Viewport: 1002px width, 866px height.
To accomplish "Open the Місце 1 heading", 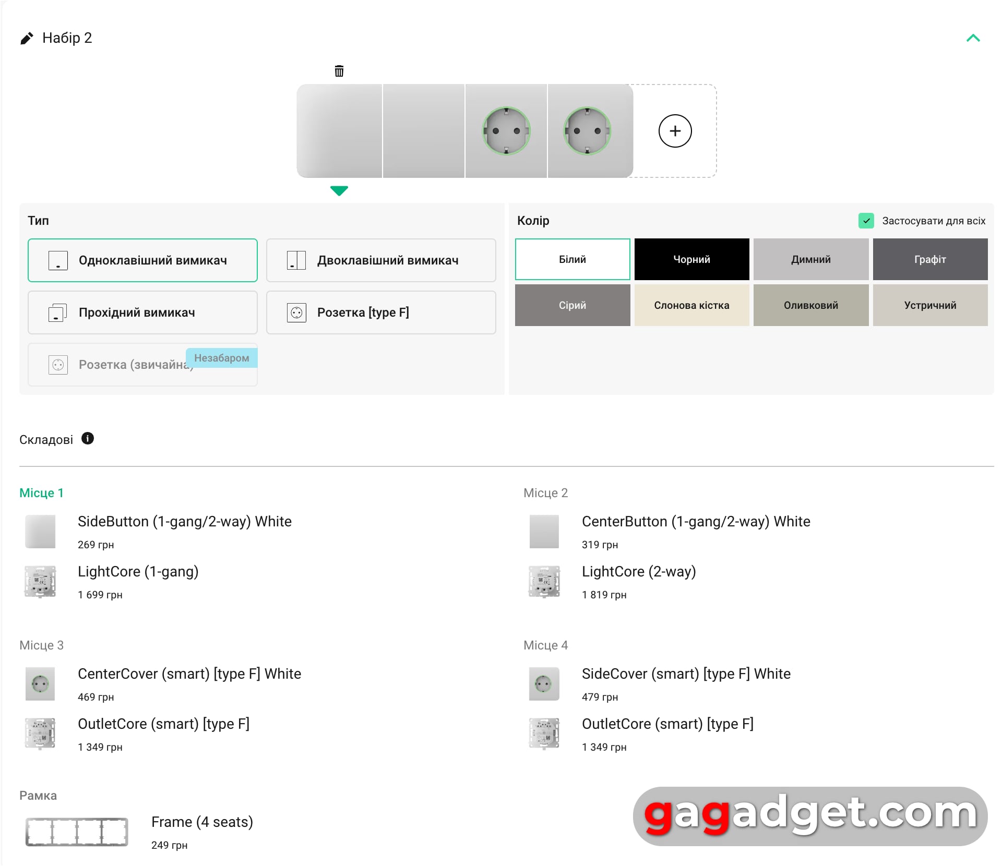I will [x=41, y=493].
